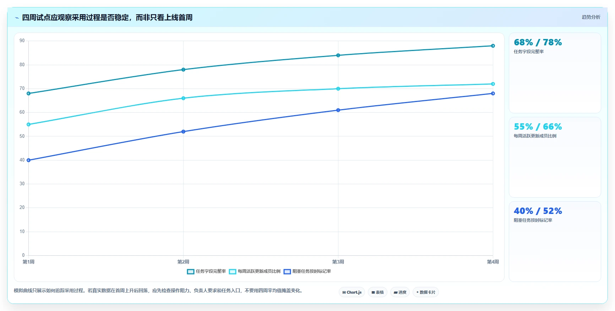Image resolution: width=615 pixels, height=311 pixels.
Task: Click the 0 y-axis tick label
Action: coord(23,255)
